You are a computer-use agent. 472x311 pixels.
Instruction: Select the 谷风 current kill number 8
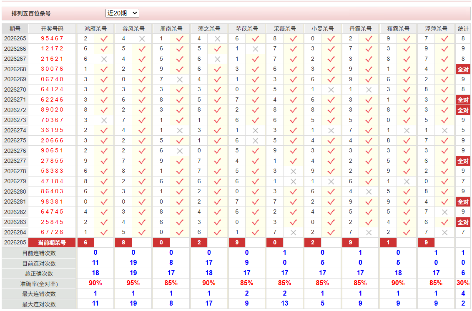(x=123, y=242)
